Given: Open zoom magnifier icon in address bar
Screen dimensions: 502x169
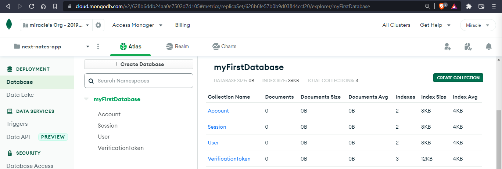Looking at the screenshot, I should tap(427, 6).
